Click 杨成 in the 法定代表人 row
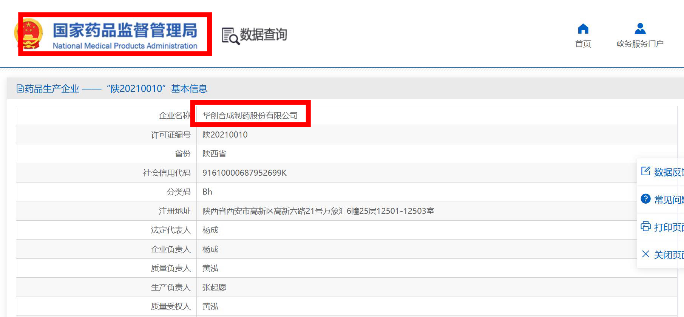The width and height of the screenshot is (684, 317). click(x=210, y=230)
